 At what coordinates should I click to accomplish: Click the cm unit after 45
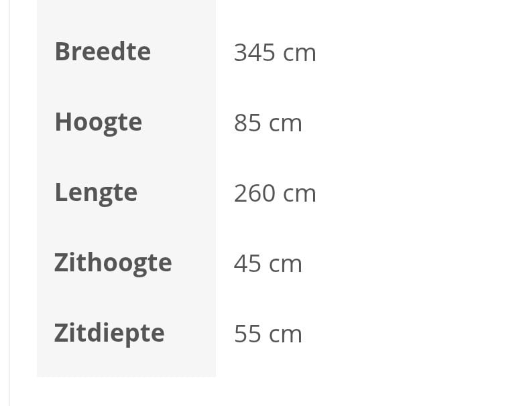pos(286,265)
